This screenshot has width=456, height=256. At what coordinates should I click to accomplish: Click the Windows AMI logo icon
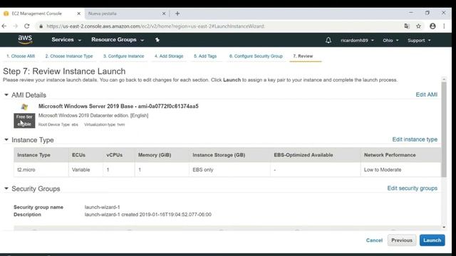tap(24, 107)
